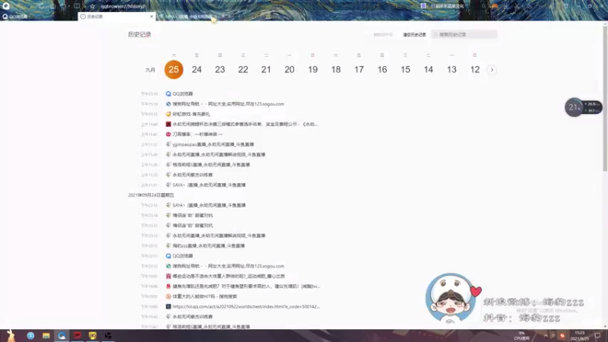Select date 13 in the calendar strip
This screenshot has width=608, height=342.
point(451,70)
